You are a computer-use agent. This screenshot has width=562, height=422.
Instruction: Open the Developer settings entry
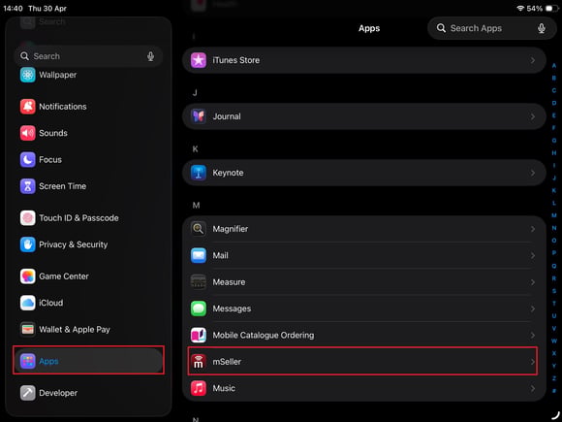tap(88, 393)
